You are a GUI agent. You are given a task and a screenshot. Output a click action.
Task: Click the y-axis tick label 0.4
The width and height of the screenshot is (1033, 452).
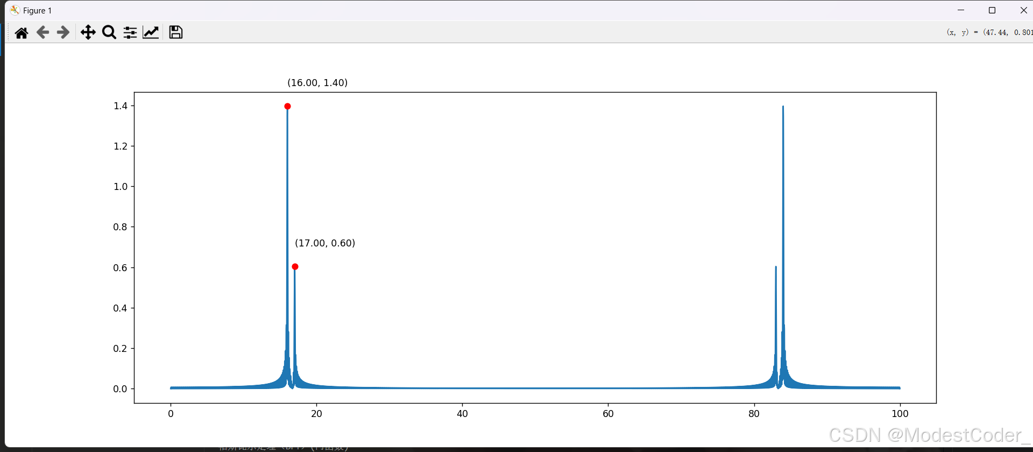(121, 308)
